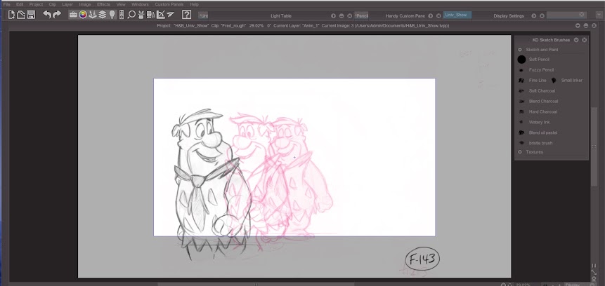Open the Windows menu
The width and height of the screenshot is (605, 286).
140,4
